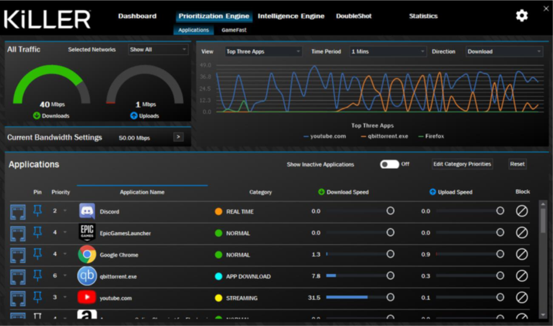Open the Statistics tab

pos(423,16)
